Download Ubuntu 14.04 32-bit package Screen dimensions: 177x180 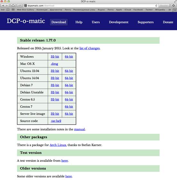click(55, 78)
